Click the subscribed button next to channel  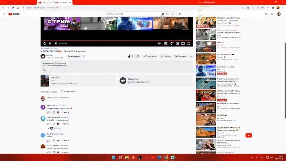pos(73,56)
